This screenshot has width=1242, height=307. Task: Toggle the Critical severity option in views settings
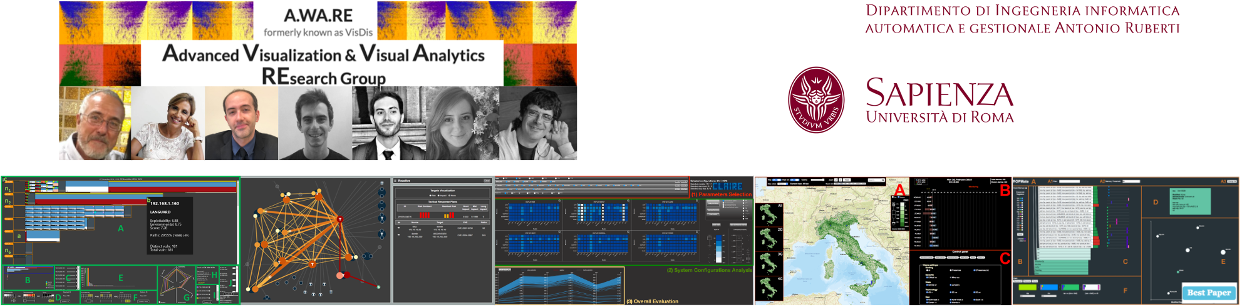[x=928, y=276]
